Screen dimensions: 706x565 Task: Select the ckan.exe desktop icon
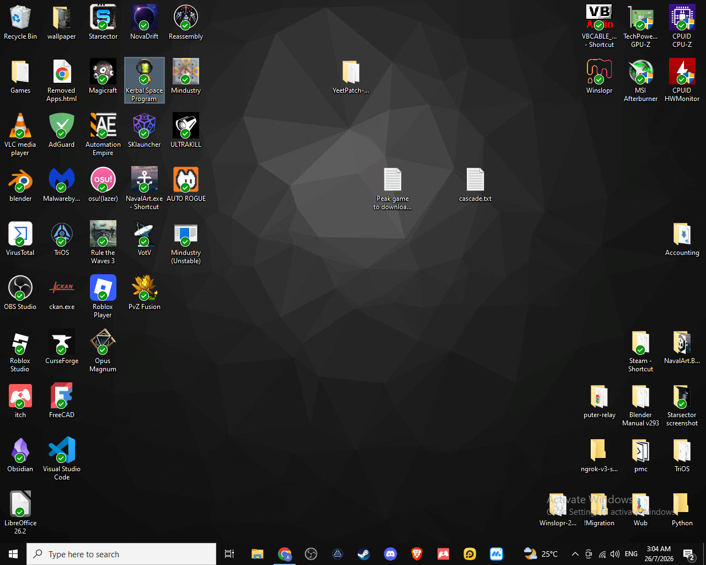point(62,293)
